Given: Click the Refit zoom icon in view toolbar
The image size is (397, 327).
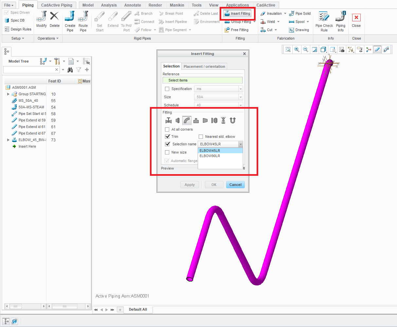Looking at the screenshot, I should coord(288,49).
